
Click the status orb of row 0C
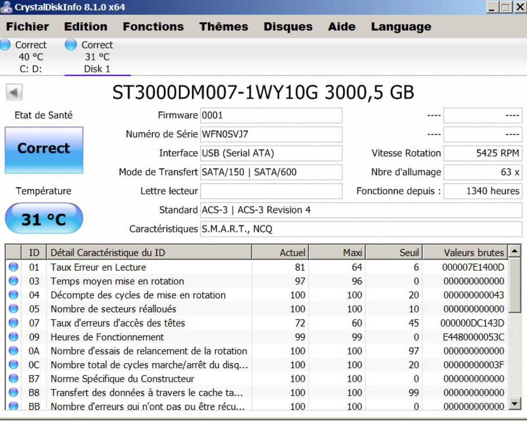pos(14,364)
